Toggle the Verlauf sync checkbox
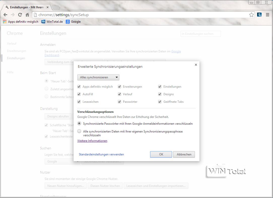The height and width of the screenshot is (198, 273). (x=119, y=94)
